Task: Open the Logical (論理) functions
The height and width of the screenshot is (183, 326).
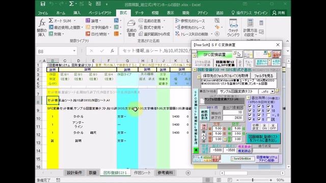Action: [93, 20]
